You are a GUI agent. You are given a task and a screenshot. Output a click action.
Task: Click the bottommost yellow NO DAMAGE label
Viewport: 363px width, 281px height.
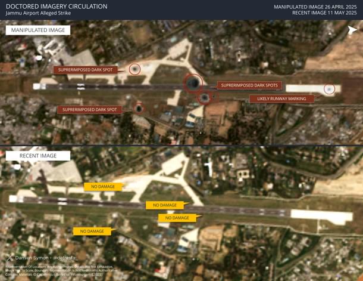point(92,231)
